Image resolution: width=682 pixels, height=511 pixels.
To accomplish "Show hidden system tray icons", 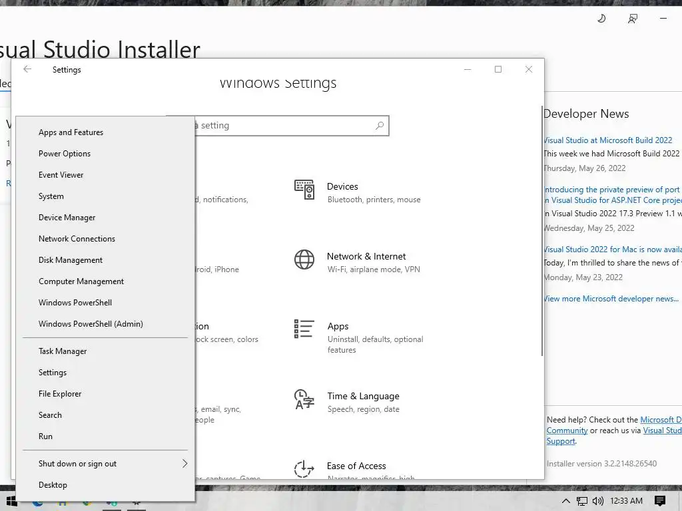I will (x=566, y=501).
